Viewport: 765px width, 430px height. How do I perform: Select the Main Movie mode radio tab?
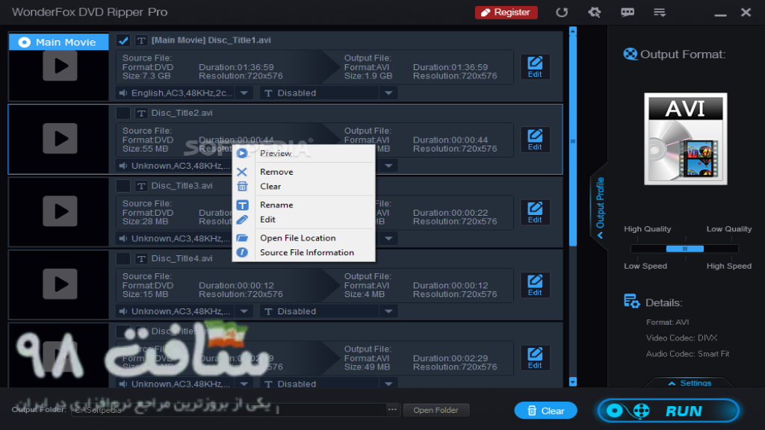coord(58,42)
